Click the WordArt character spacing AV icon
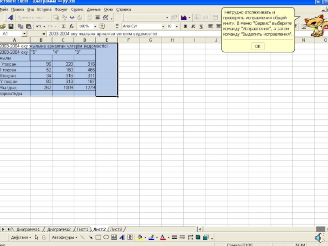This screenshot has width=328, height=246. tap(105, 18)
